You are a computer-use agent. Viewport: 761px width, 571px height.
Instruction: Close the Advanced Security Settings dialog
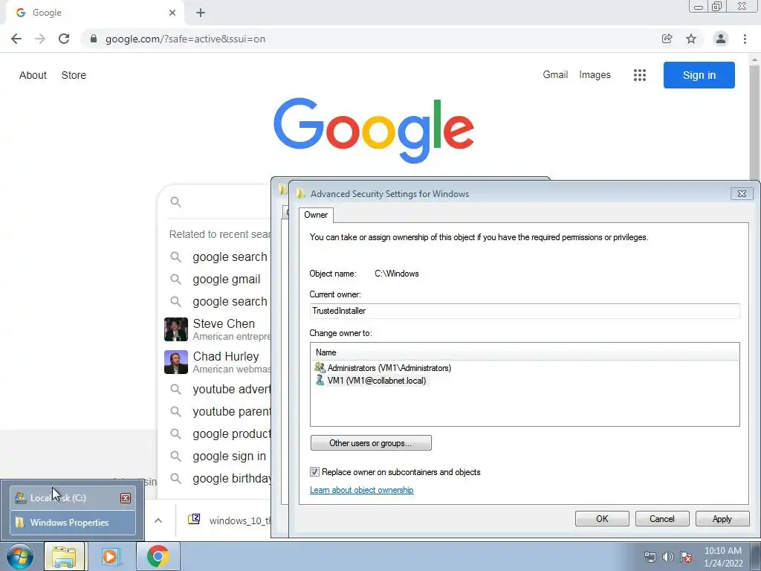click(x=742, y=194)
